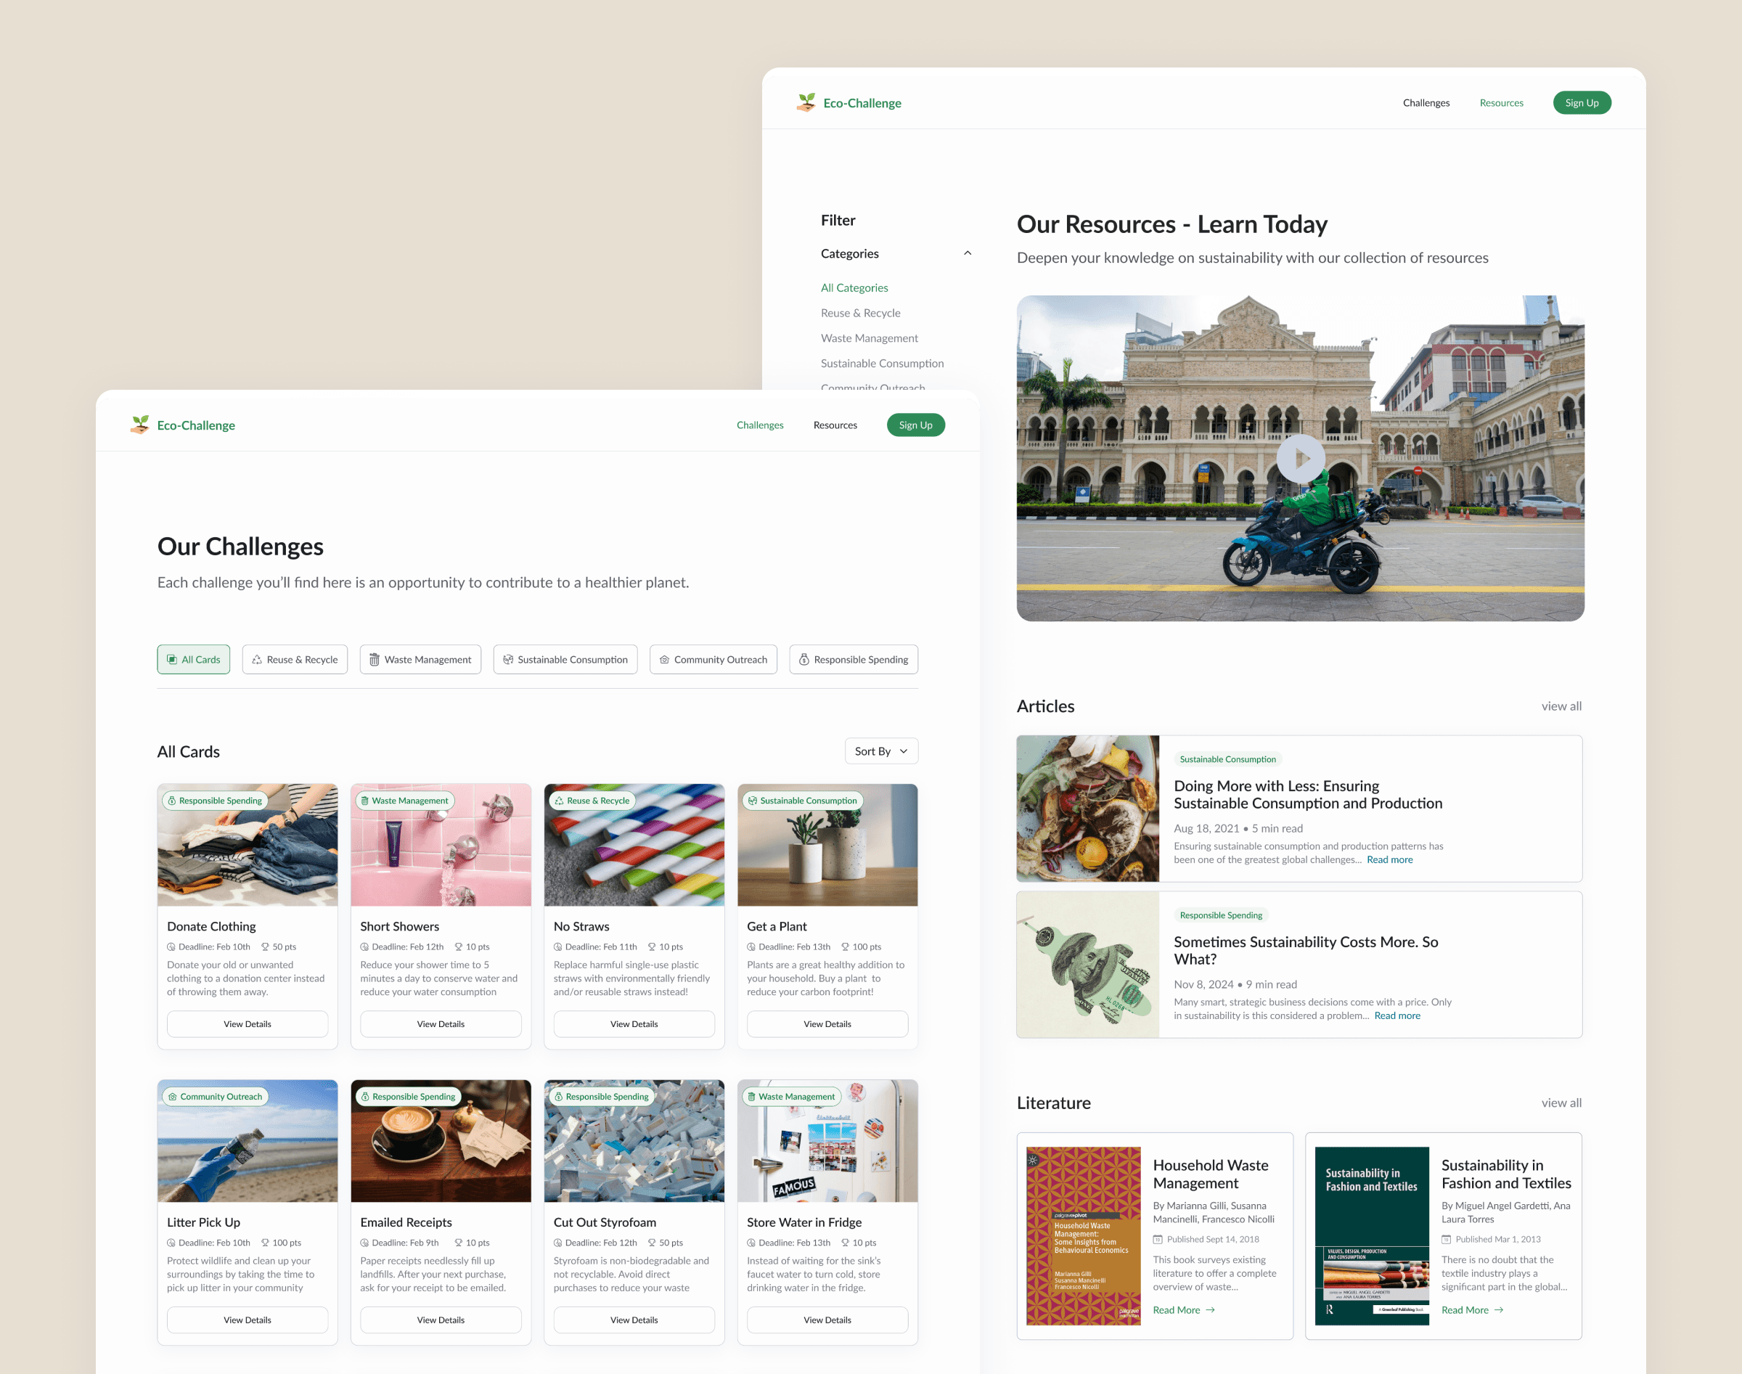Click view all next to Articles

[1561, 706]
